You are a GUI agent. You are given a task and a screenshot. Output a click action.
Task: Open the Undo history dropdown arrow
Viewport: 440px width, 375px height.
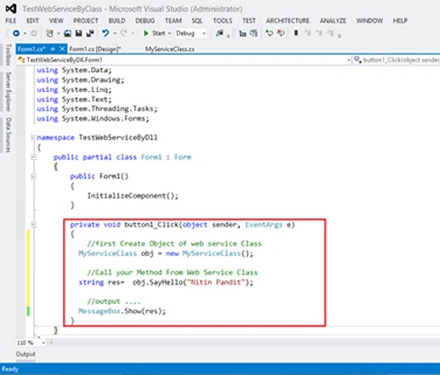[114, 34]
